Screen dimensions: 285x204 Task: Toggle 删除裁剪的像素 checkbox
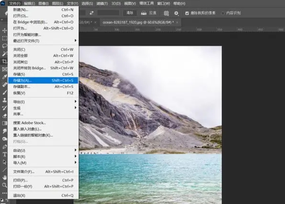[x=187, y=13]
